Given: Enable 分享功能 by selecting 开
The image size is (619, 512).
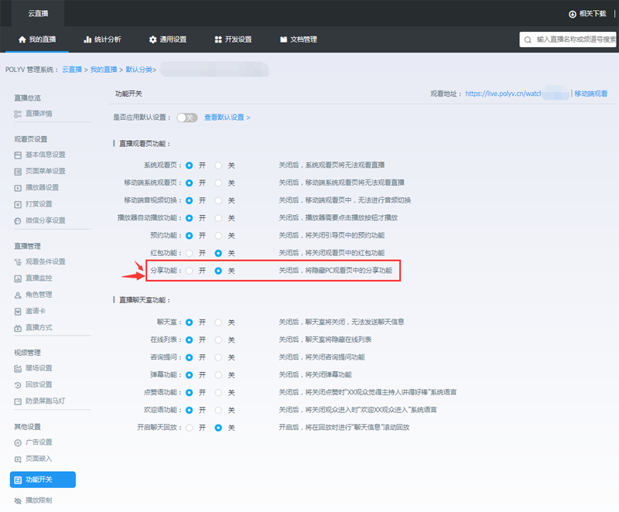Looking at the screenshot, I should 190,271.
